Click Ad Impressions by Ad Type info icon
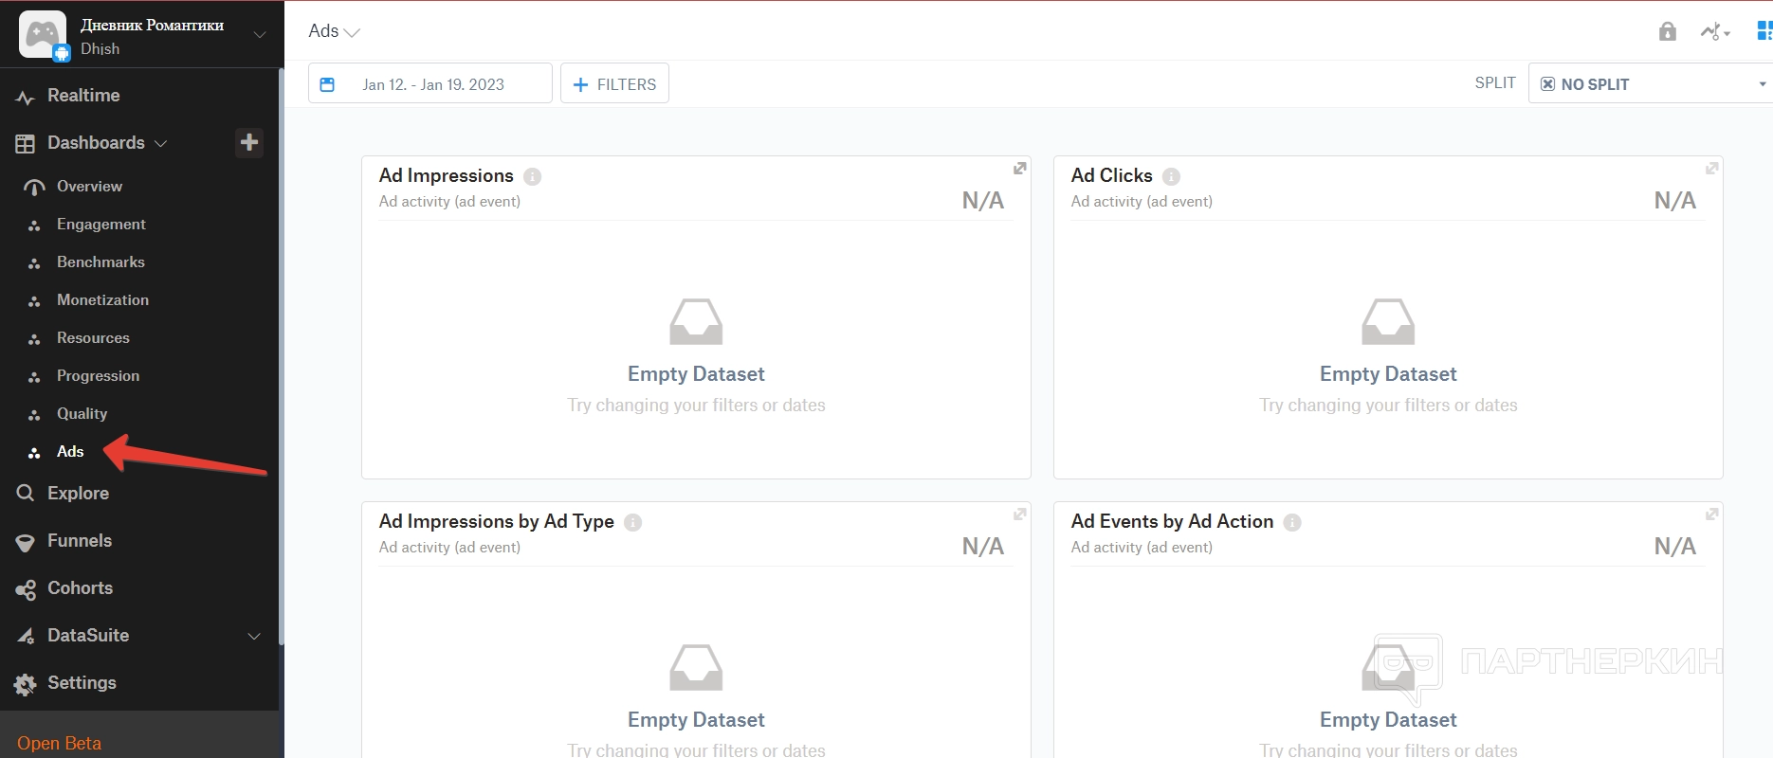The width and height of the screenshot is (1773, 758). [x=632, y=522]
